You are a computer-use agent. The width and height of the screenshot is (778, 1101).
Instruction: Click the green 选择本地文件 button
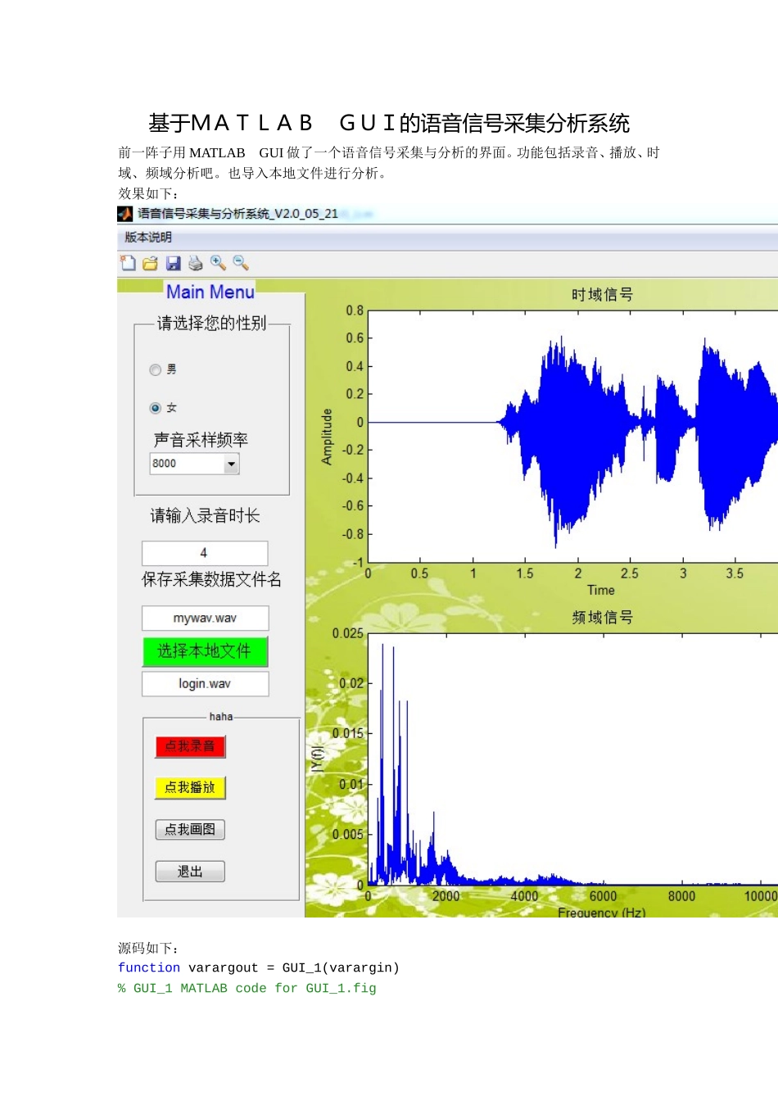(205, 652)
